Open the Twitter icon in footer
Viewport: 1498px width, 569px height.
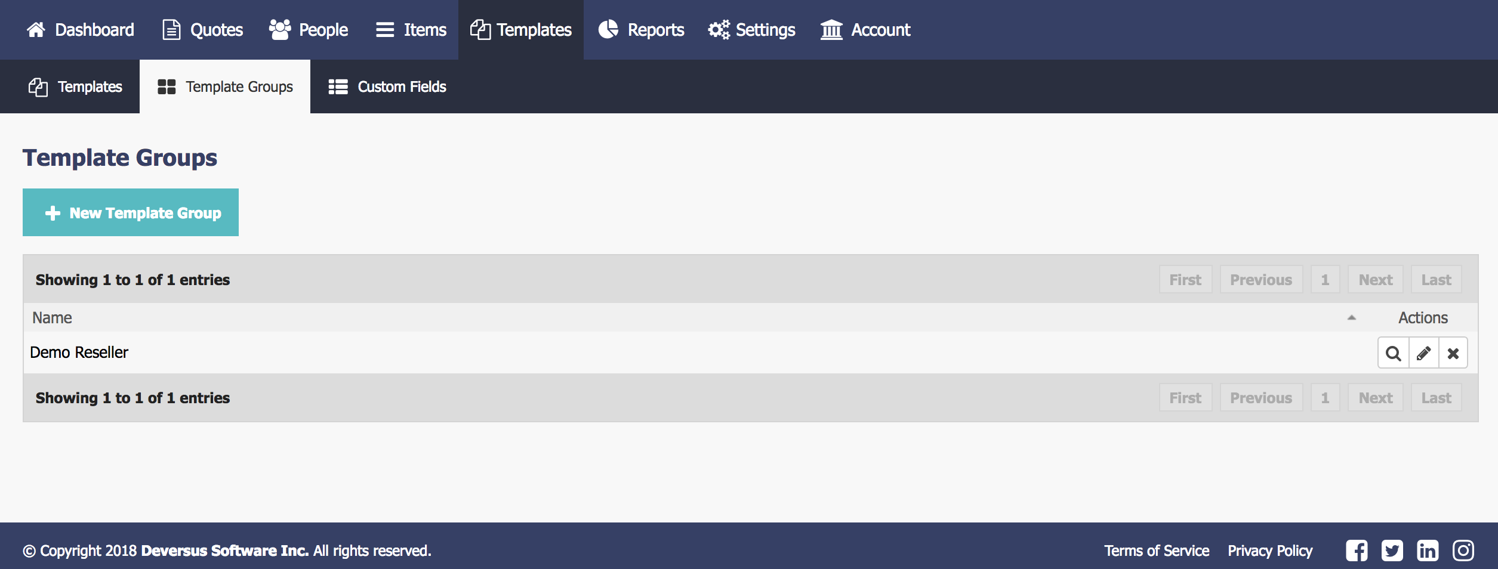click(x=1392, y=551)
